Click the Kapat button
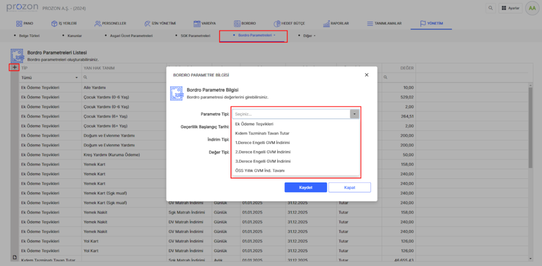542x266 pixels. pos(349,187)
